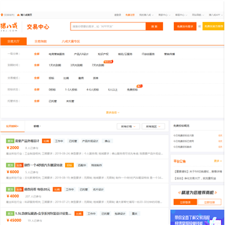Open listing 调查问卷 每份20元
Screen dimensions: 225x225
coord(37,189)
